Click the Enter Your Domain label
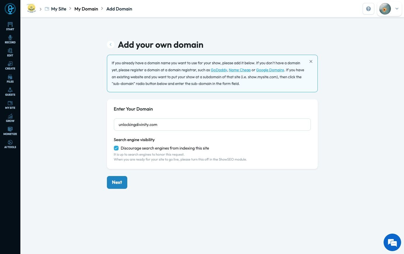This screenshot has width=404, height=254. coord(133,109)
